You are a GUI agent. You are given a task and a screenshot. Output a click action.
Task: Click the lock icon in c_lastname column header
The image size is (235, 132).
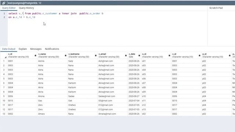point(95,55)
